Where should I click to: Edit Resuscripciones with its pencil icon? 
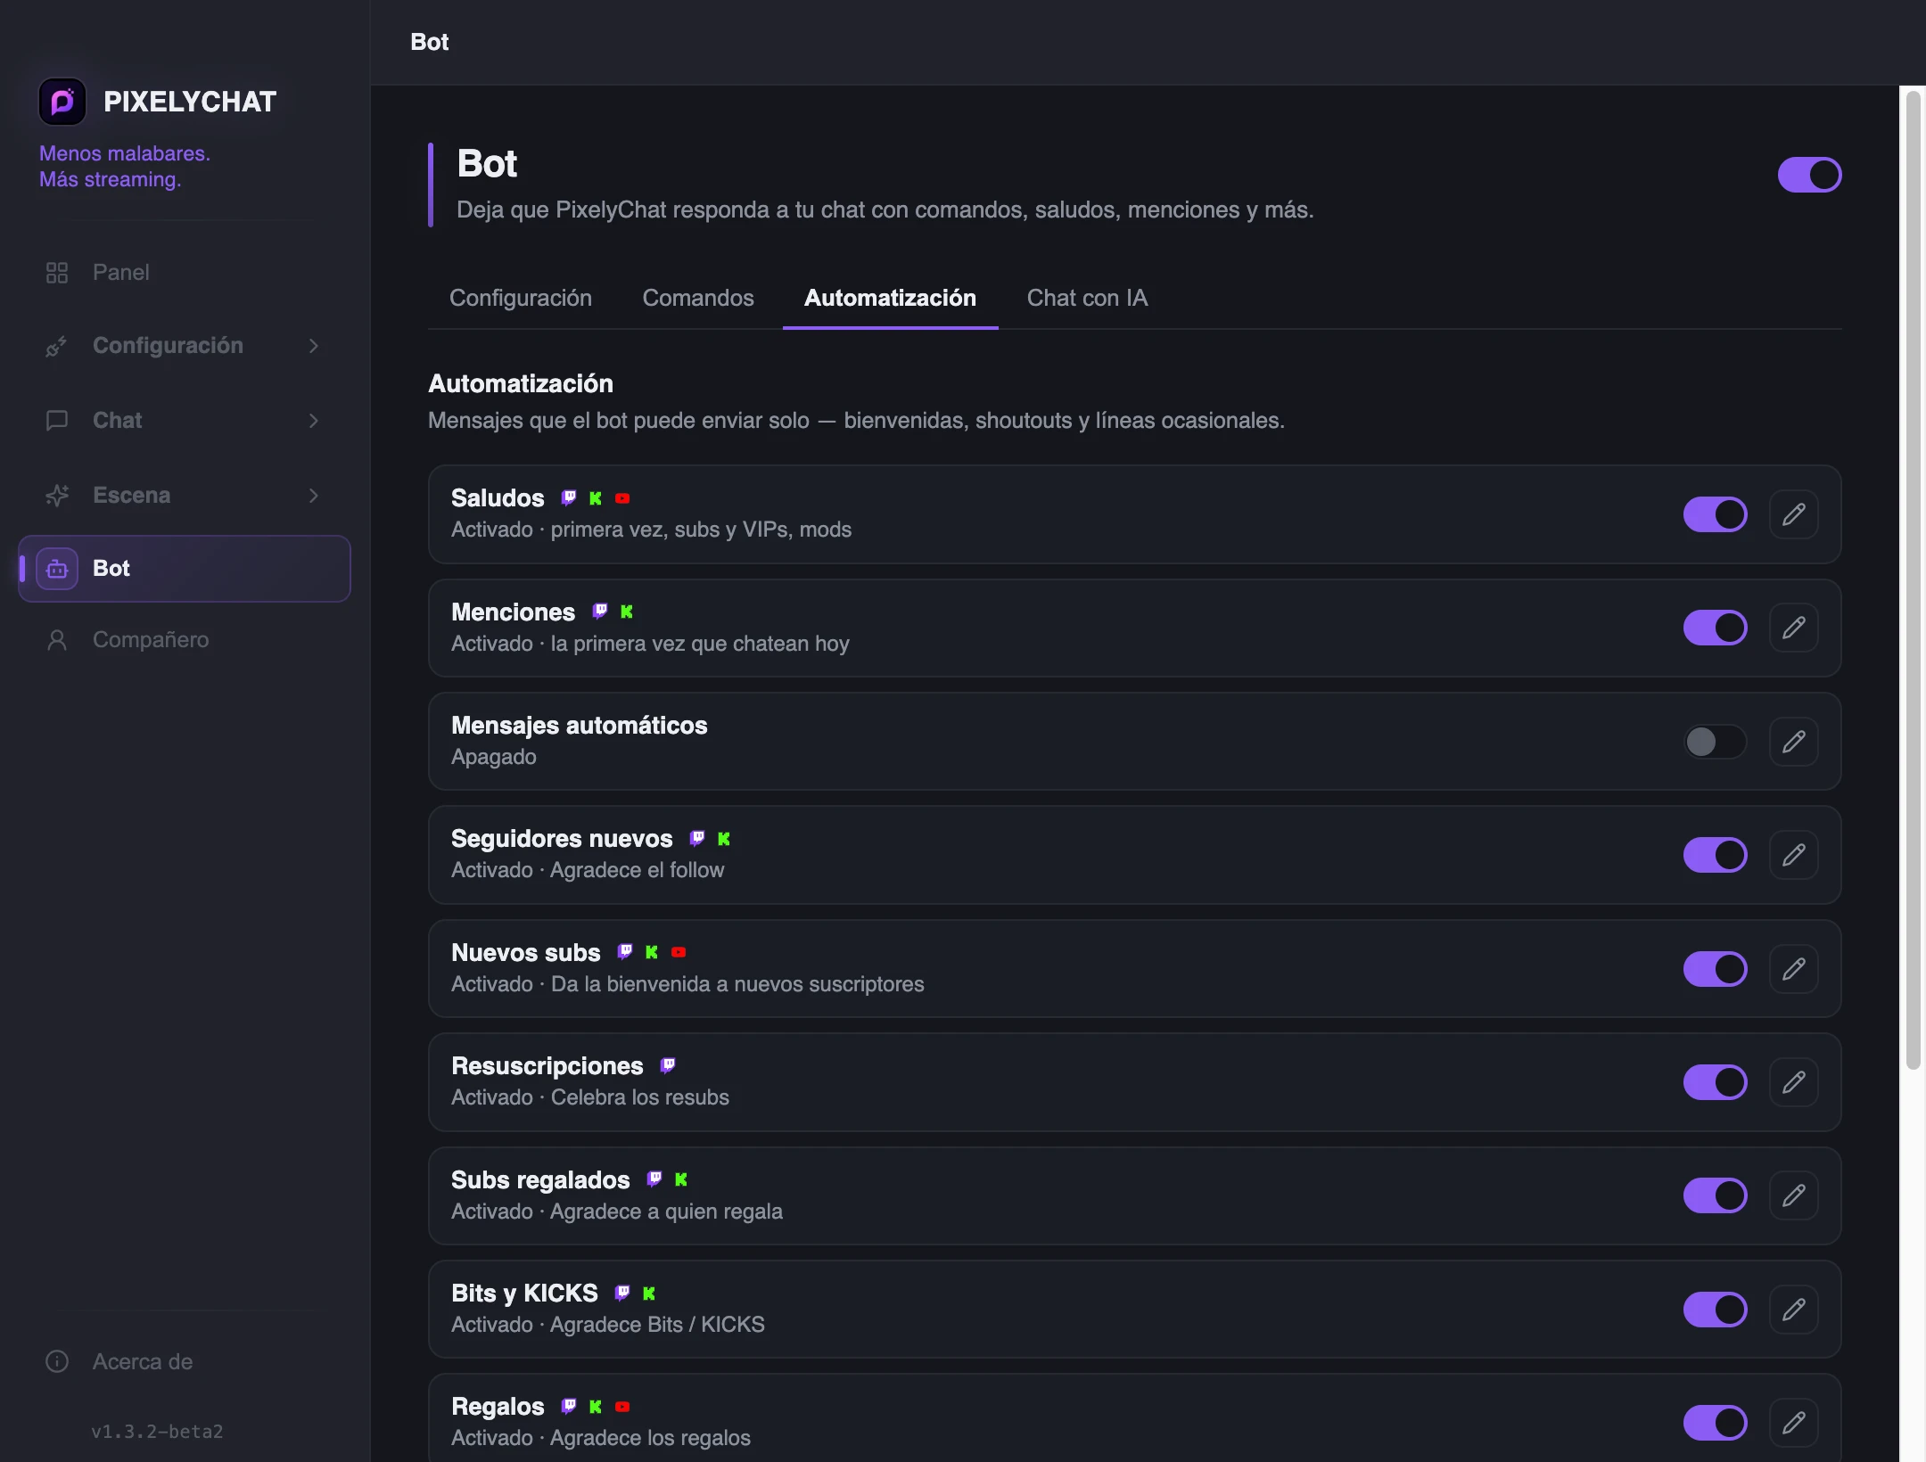[x=1794, y=1082]
